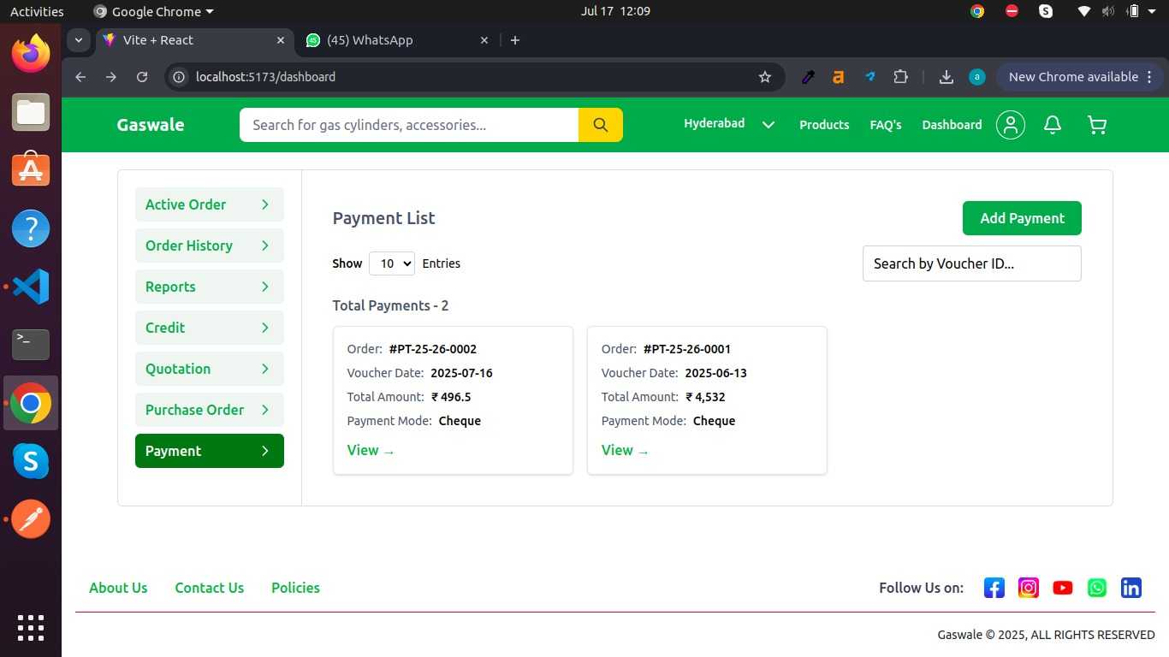This screenshot has height=657, width=1169.
Task: Focus the Search by Voucher ID field
Action: (971, 263)
